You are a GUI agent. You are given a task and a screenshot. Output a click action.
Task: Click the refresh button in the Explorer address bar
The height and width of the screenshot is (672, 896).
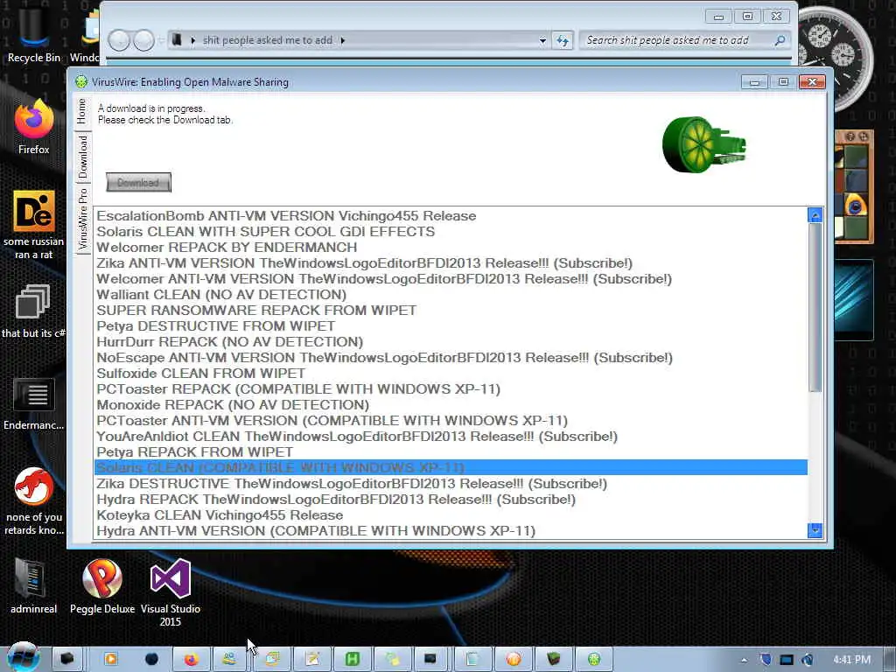coord(563,40)
